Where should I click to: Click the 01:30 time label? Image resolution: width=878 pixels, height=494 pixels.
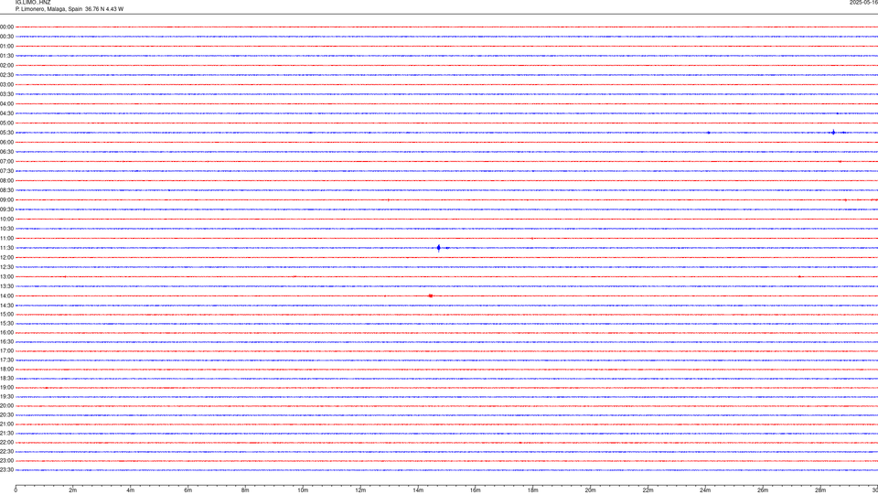(x=6, y=56)
